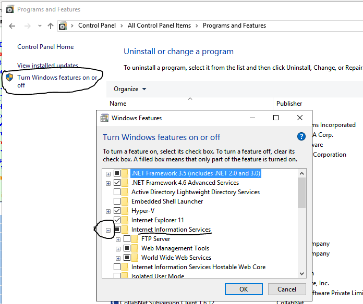Toggle the Internet Explorer 11 checkbox
The height and width of the screenshot is (304, 363).
(117, 220)
